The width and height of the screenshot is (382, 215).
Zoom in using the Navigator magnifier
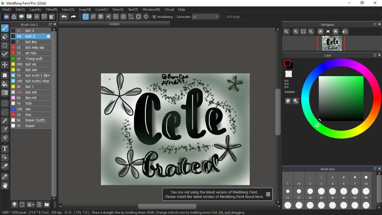[x=296, y=32]
